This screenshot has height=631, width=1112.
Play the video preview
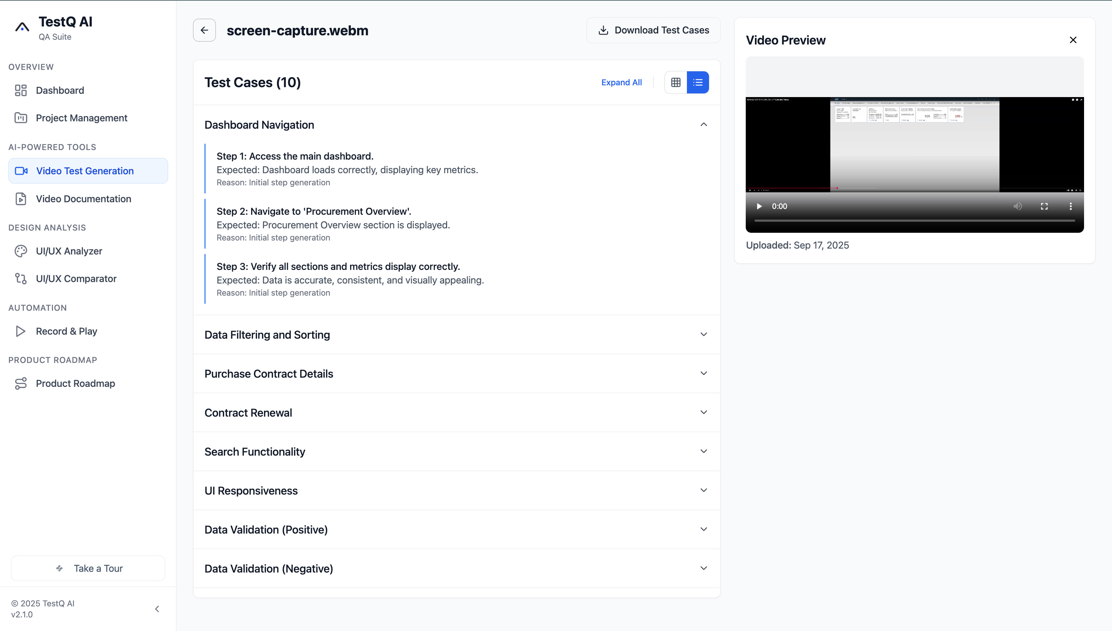(759, 206)
